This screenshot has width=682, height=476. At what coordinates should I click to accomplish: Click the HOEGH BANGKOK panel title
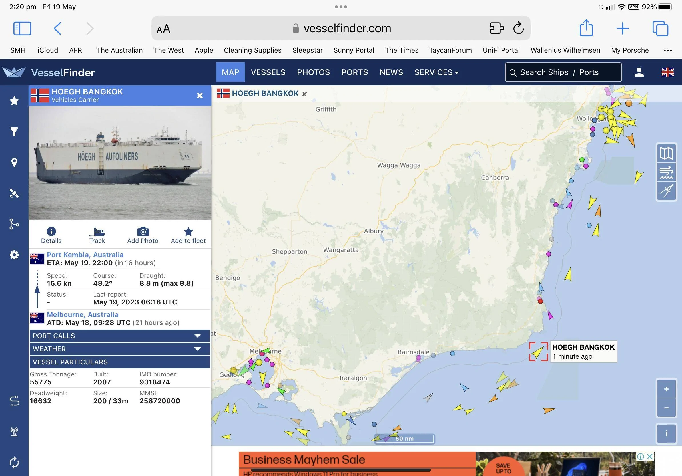click(x=87, y=92)
